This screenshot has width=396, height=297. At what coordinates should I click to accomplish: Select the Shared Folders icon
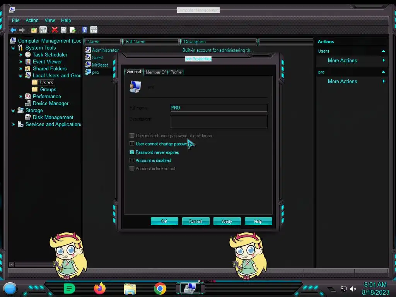tap(28, 68)
